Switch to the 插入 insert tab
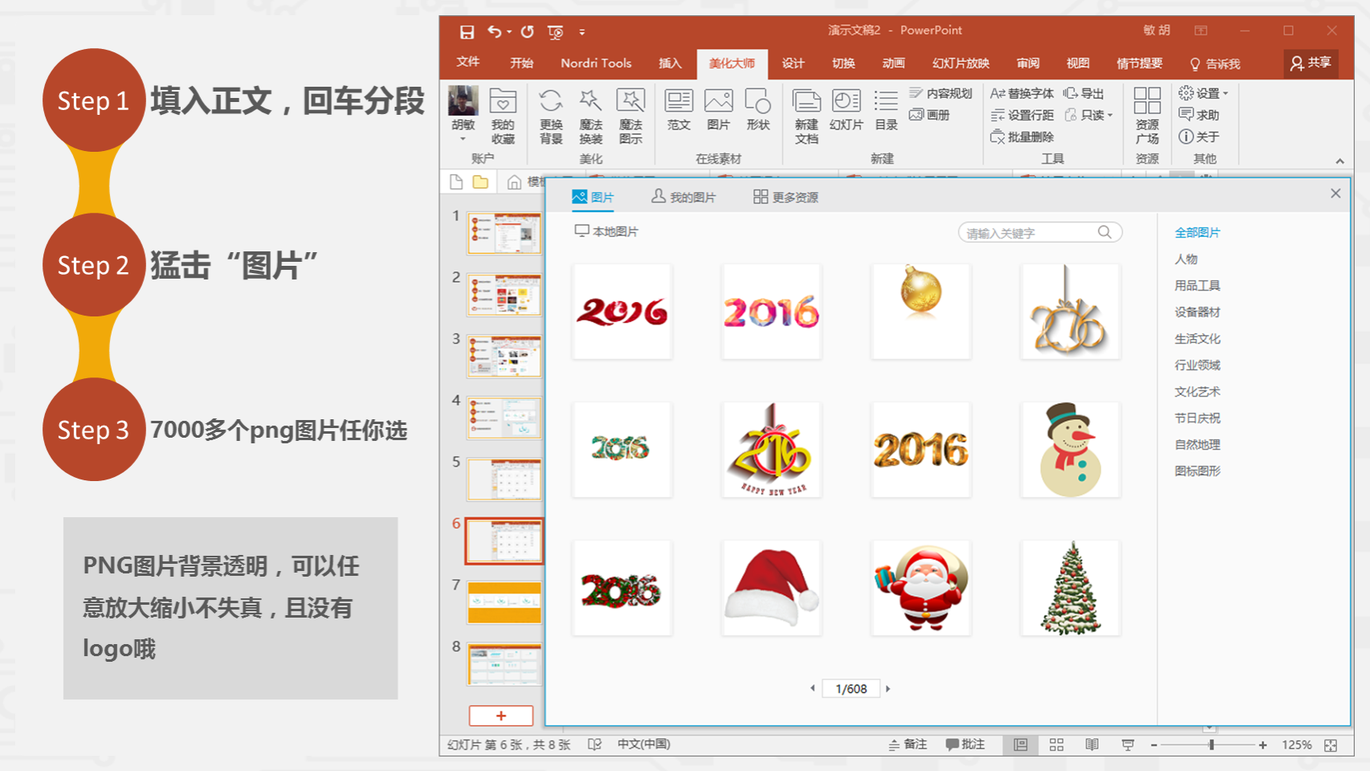The image size is (1370, 771). 671,63
